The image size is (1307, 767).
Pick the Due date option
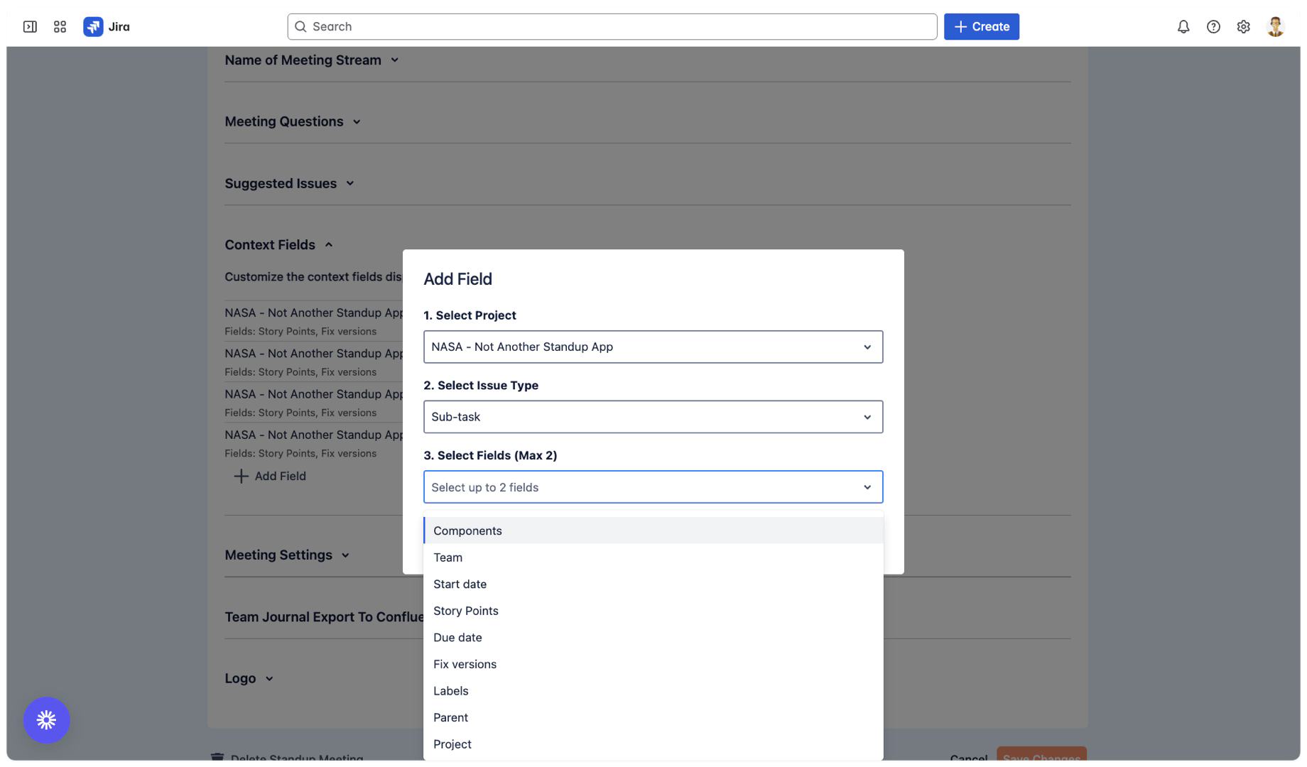pyautogui.click(x=653, y=637)
